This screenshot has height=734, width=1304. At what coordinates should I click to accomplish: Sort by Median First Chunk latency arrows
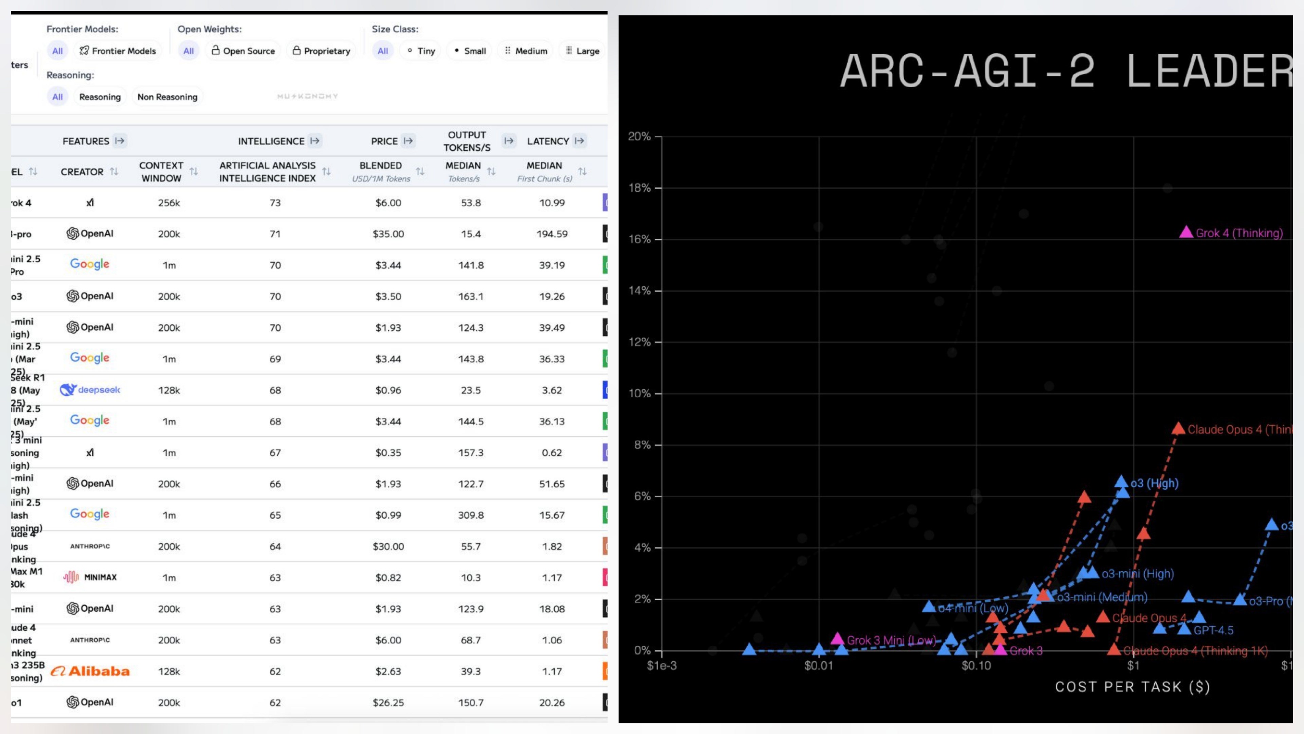point(583,172)
